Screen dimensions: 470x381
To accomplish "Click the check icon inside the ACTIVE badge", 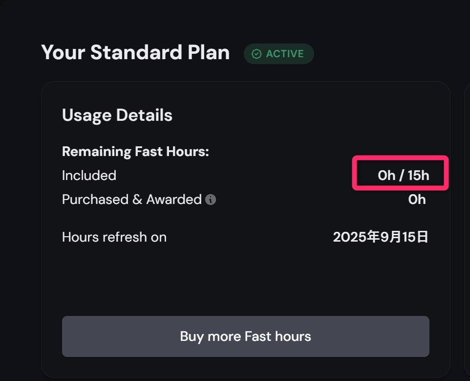I will click(x=256, y=54).
